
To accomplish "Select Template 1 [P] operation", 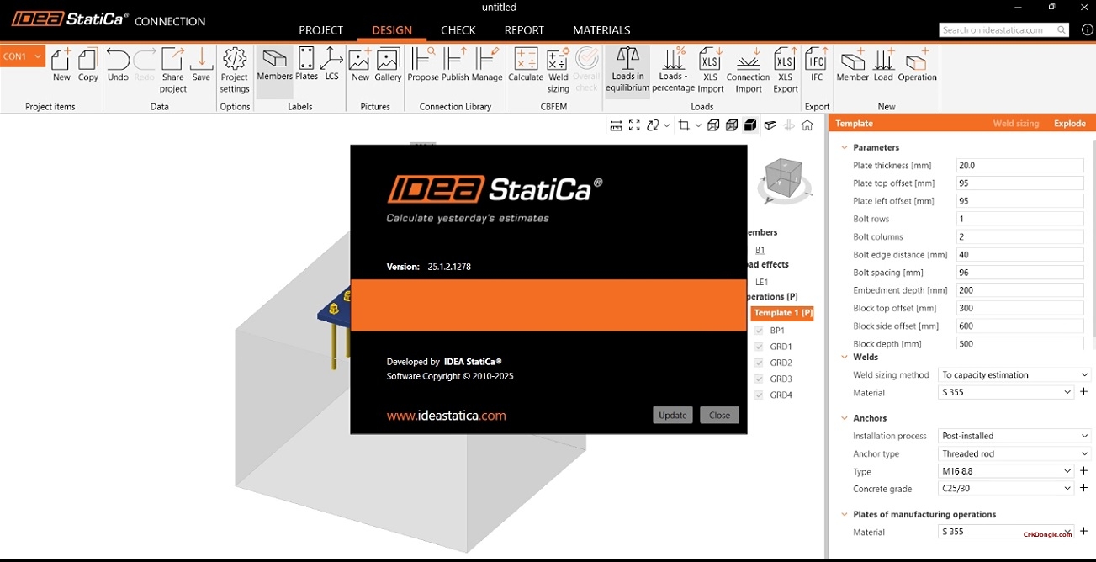I will [x=782, y=313].
